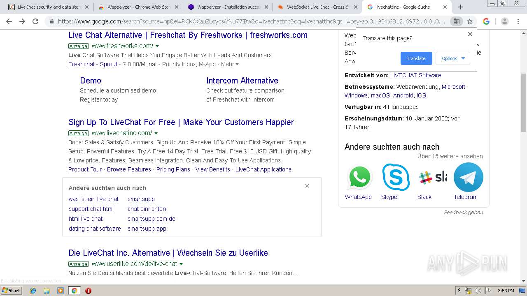The image size is (527, 296).
Task: Click the volume speaker tray icon
Action: click(478, 291)
